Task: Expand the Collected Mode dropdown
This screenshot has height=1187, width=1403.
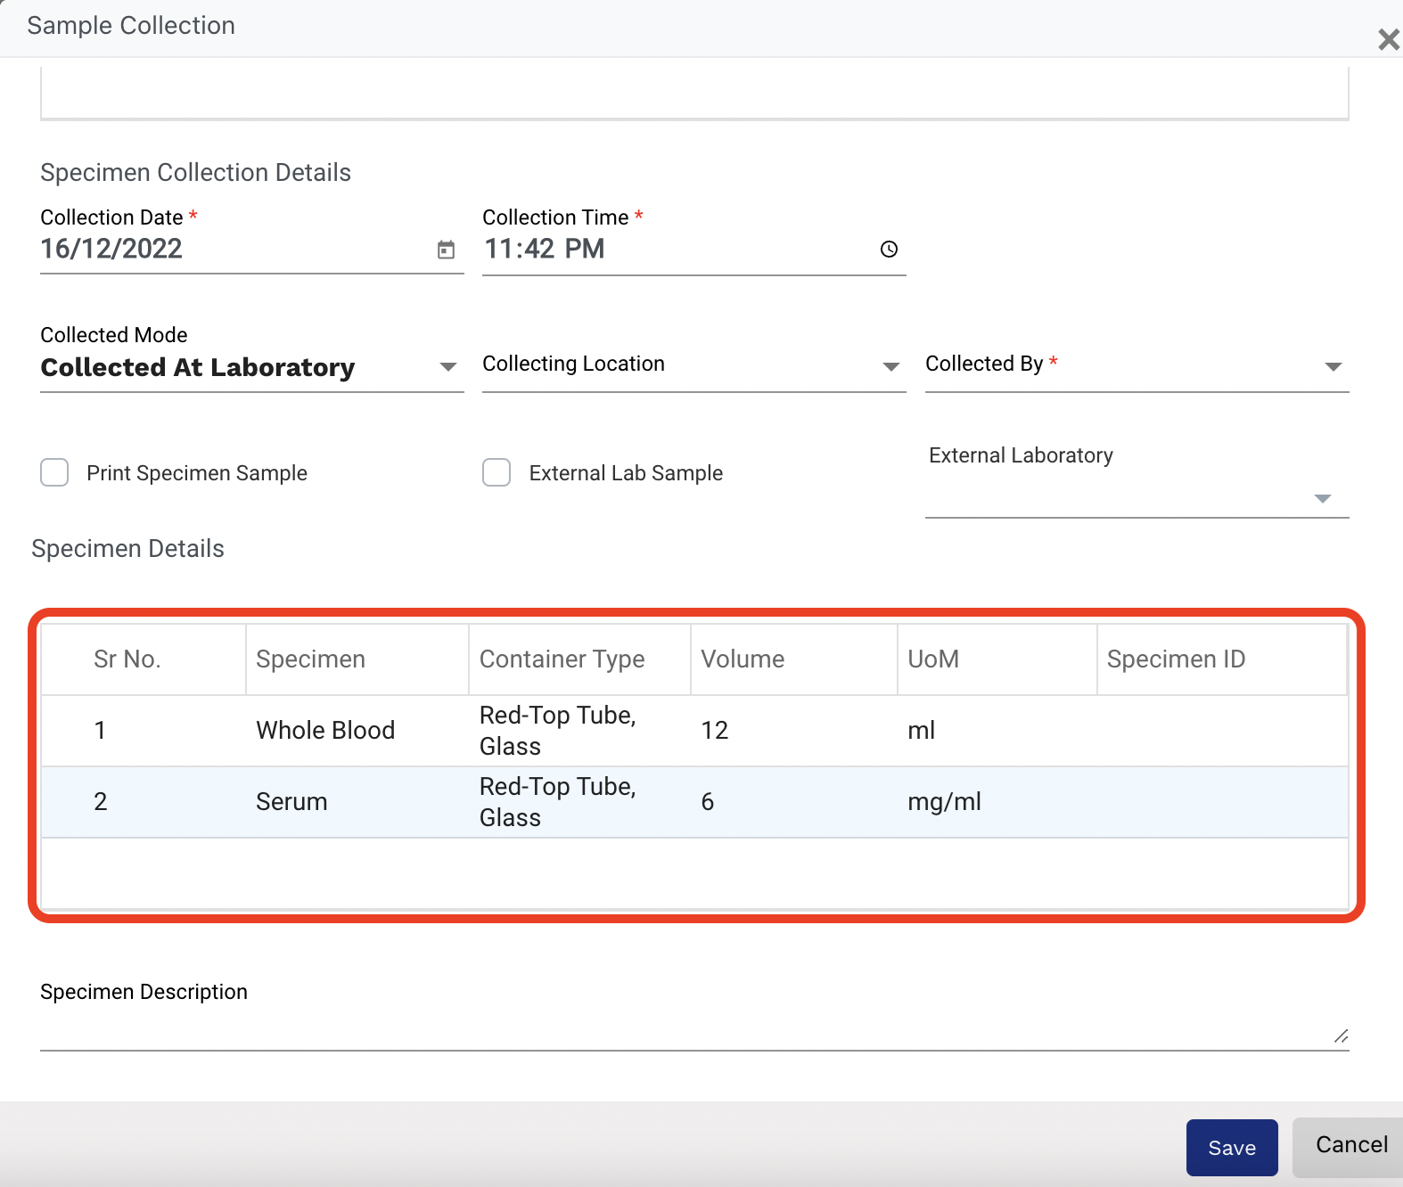Action: pyautogui.click(x=447, y=367)
